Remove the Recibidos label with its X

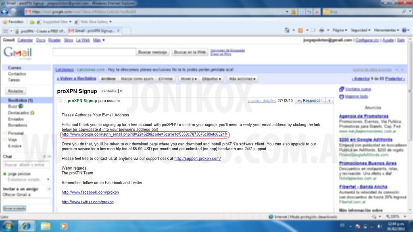[x=121, y=91]
